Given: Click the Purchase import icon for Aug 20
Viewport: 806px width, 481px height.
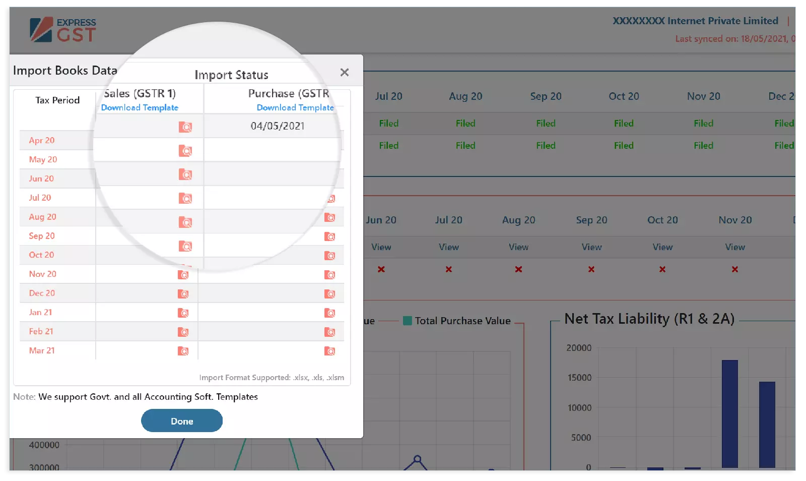Looking at the screenshot, I should pyautogui.click(x=330, y=217).
